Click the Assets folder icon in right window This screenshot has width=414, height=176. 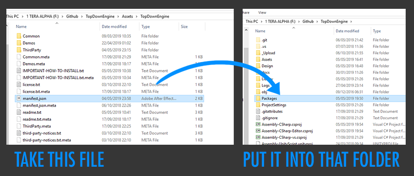[258, 60]
